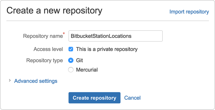Viewport: 215px width, 110px height.
Task: Cancel the repository creation
Action: pyautogui.click(x=132, y=98)
